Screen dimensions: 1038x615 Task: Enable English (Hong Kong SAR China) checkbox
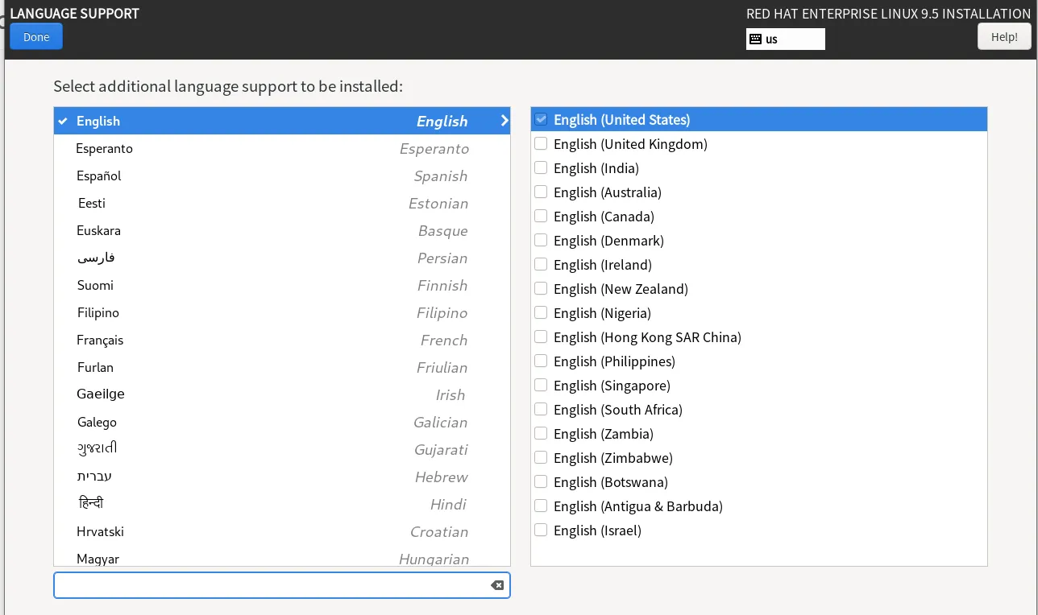coord(541,336)
